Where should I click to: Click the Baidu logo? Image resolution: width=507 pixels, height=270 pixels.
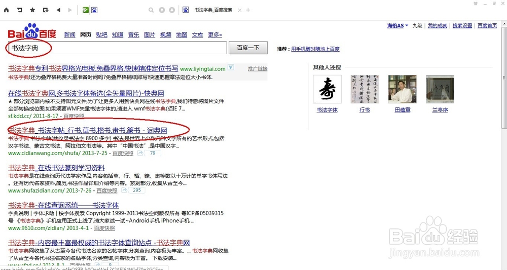point(32,31)
